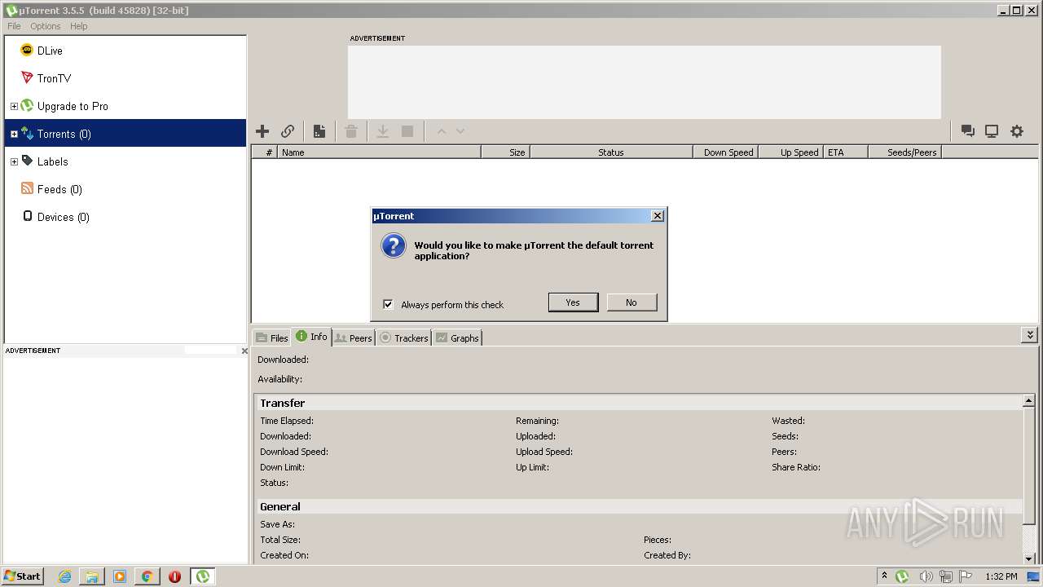Switch to the Files tab
The image size is (1043, 587).
click(272, 338)
